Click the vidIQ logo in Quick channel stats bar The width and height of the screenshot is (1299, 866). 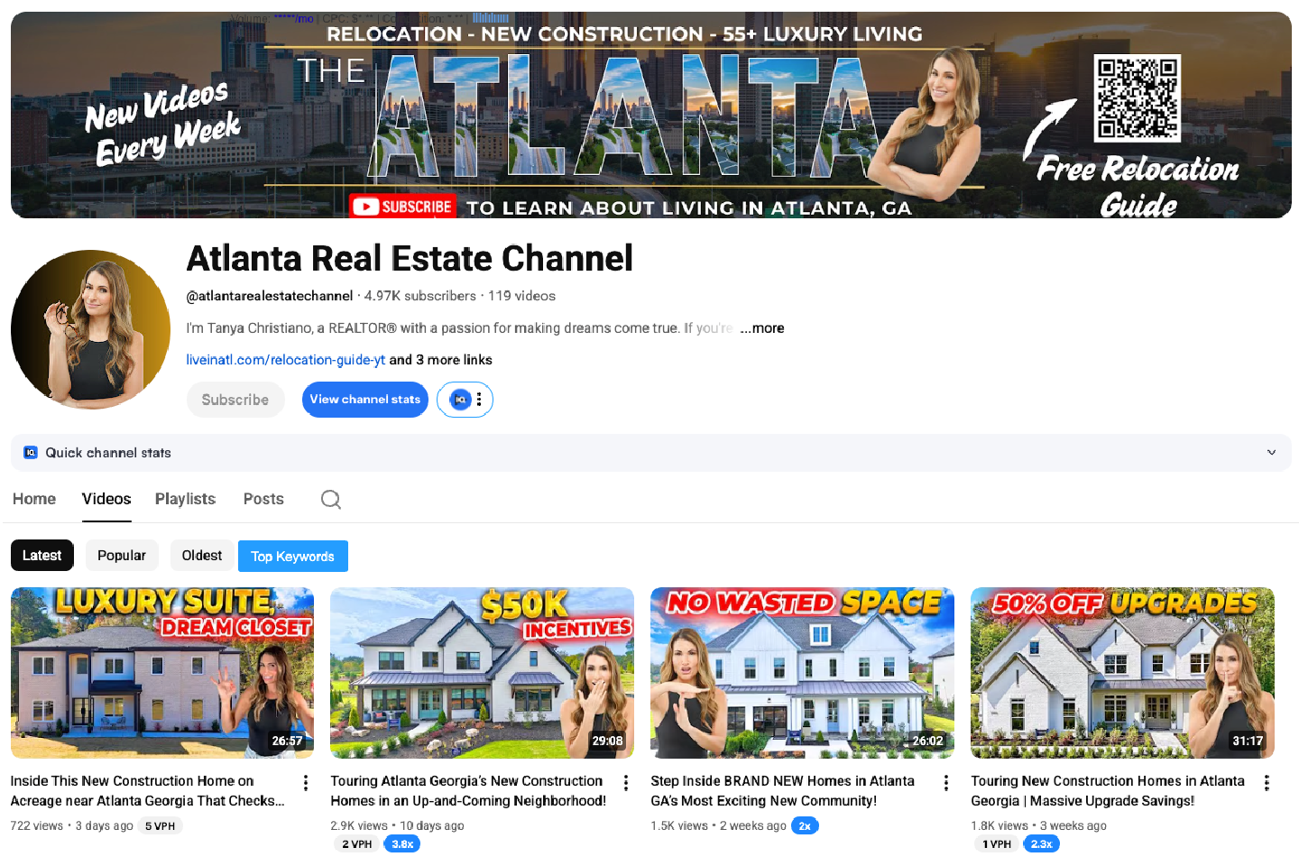coord(31,453)
